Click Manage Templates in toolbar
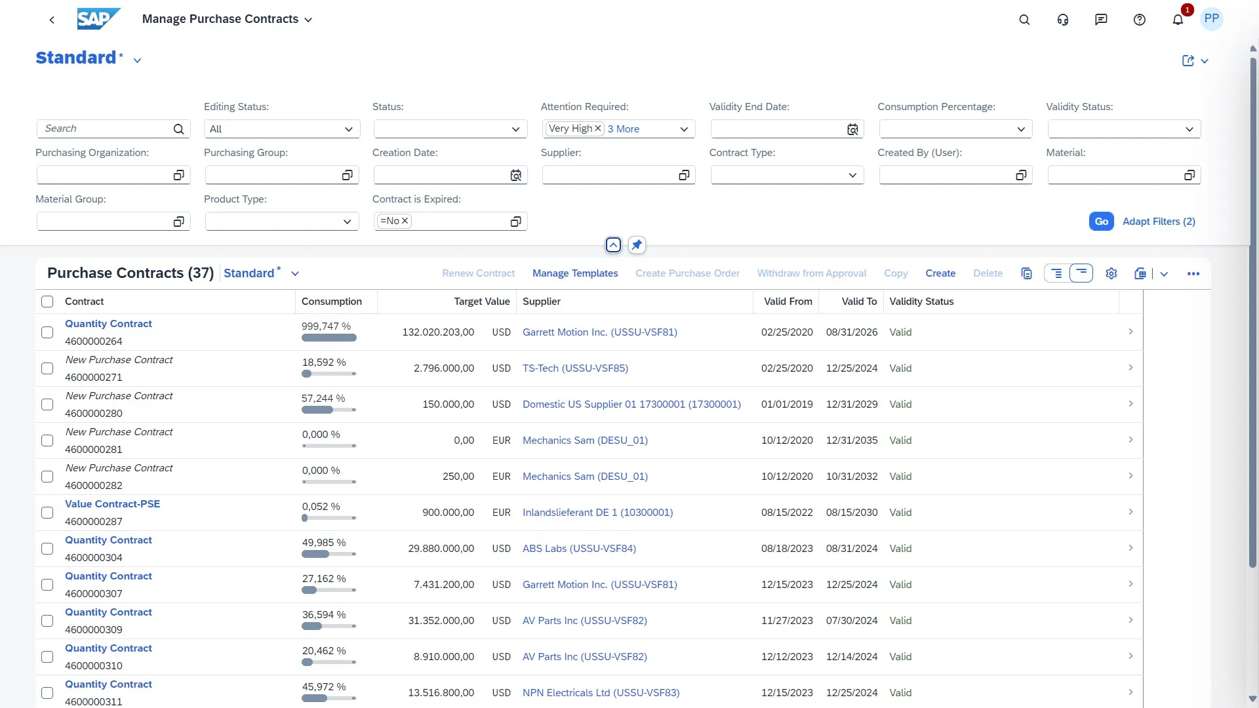Viewport: 1259px width, 708px height. point(575,273)
